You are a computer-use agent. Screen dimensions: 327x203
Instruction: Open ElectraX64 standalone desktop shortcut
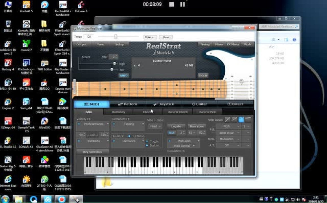63,8
